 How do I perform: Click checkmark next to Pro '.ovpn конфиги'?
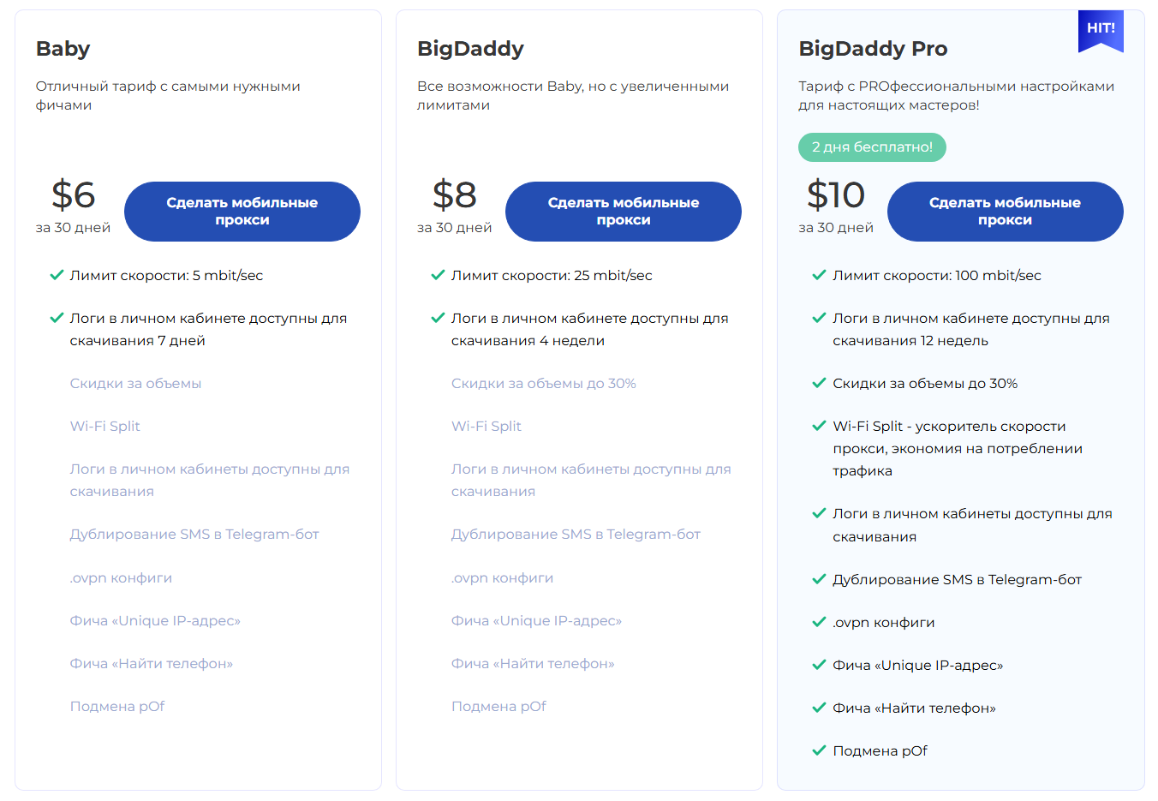pyautogui.click(x=819, y=622)
